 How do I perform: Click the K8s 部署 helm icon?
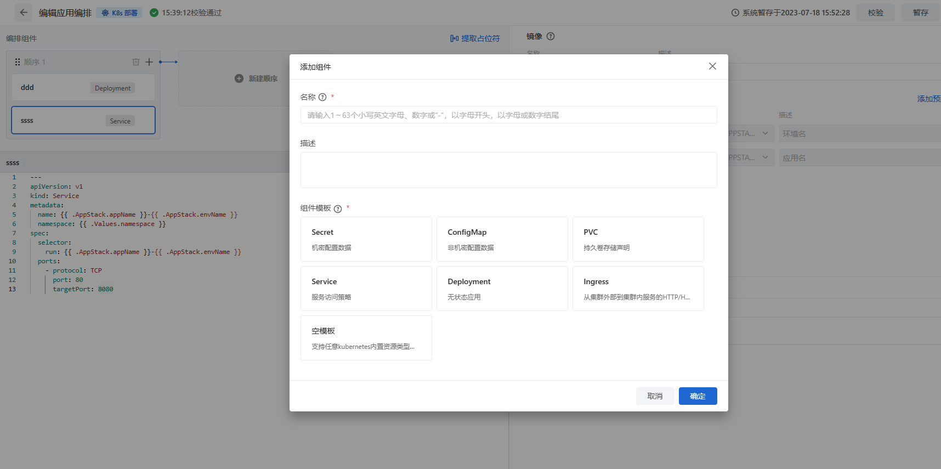point(105,13)
